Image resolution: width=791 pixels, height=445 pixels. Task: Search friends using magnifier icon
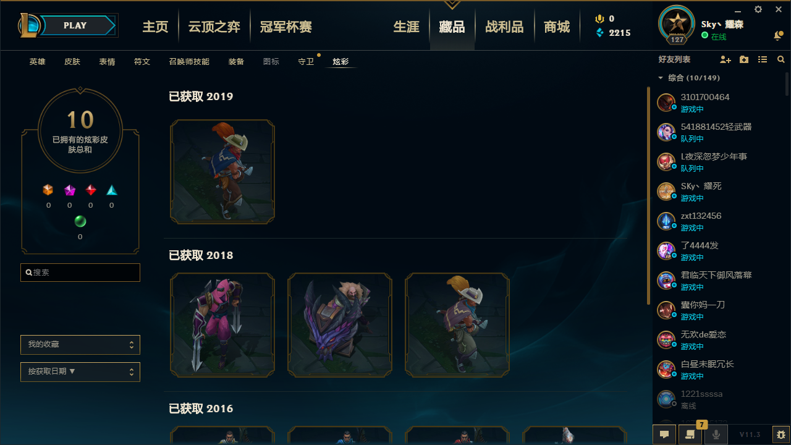(x=781, y=59)
